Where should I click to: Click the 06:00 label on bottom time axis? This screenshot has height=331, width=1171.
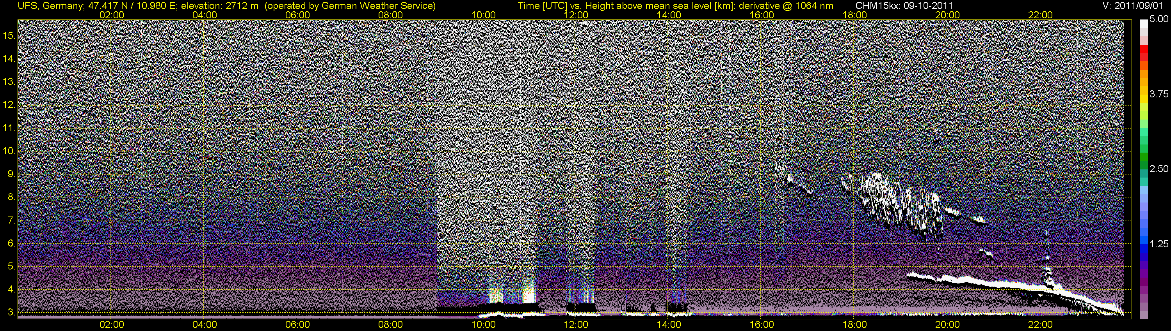click(x=298, y=325)
